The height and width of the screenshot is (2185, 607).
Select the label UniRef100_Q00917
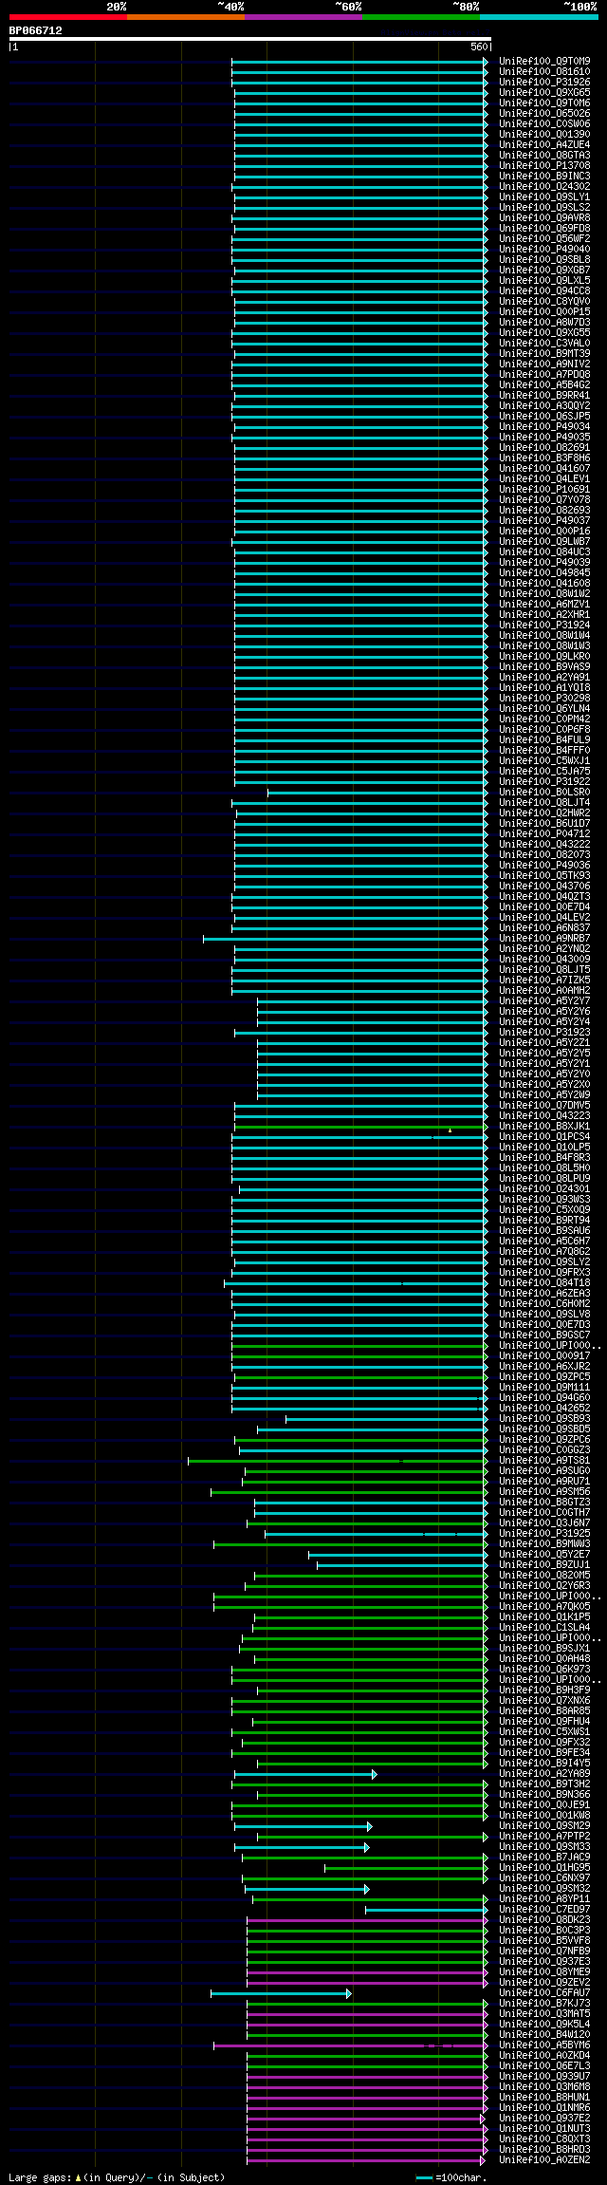pos(544,1356)
